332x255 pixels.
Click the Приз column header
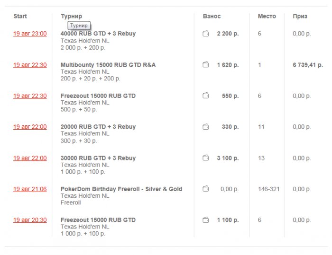click(300, 16)
